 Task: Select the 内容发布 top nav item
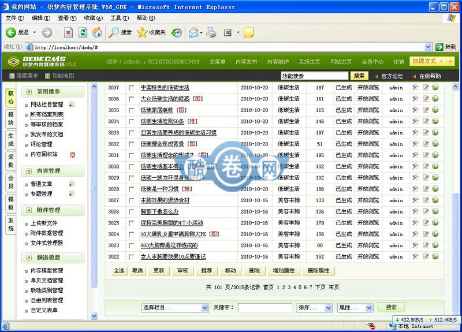(247, 62)
